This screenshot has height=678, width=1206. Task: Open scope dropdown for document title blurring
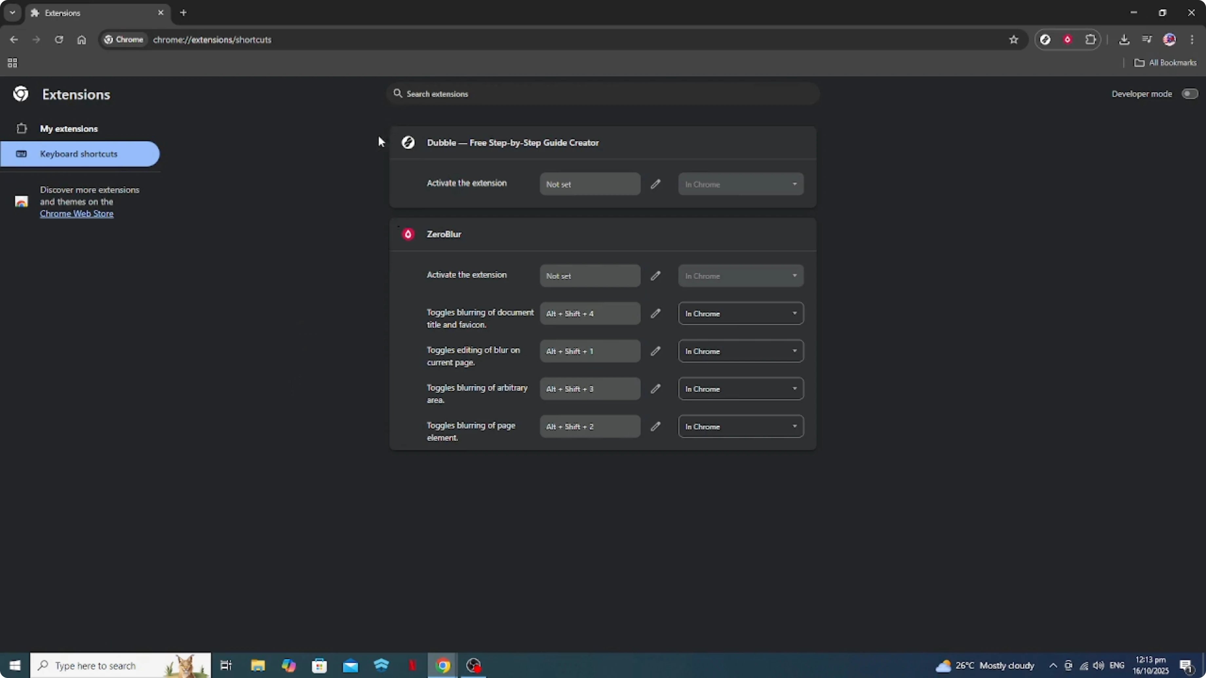click(741, 313)
